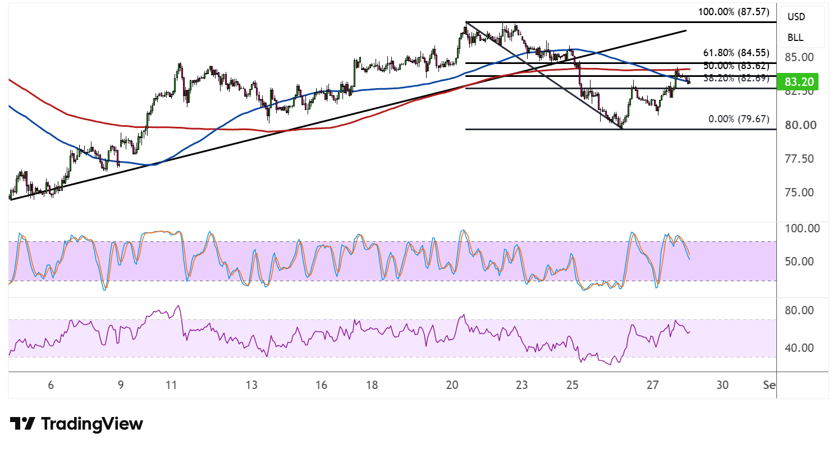Click 100.00 on the stochastic pane axis
Viewport: 837px width, 449px height.
pyautogui.click(x=803, y=229)
